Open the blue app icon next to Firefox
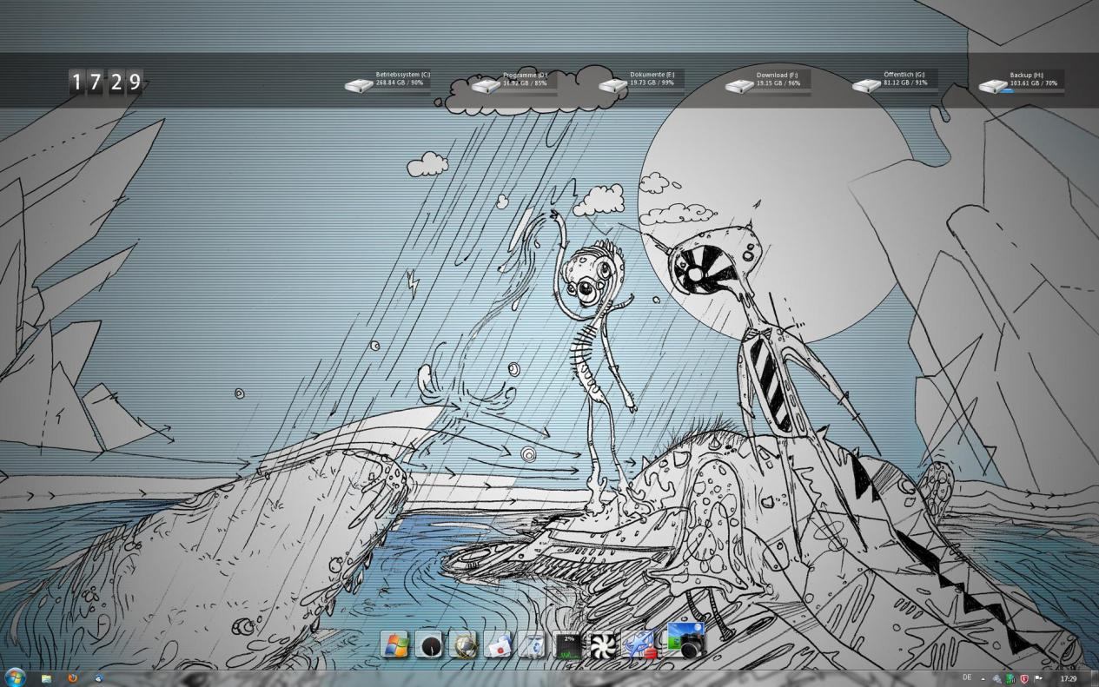1099x687 pixels. click(98, 678)
